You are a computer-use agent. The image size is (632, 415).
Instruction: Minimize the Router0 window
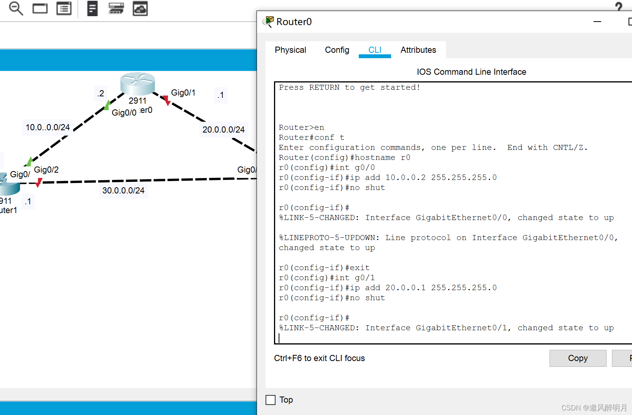(x=597, y=22)
